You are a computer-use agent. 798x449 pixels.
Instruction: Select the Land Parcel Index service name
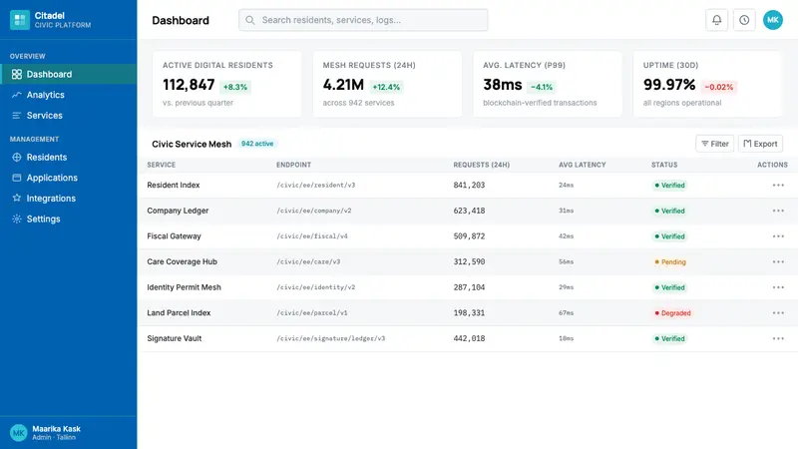[179, 313]
